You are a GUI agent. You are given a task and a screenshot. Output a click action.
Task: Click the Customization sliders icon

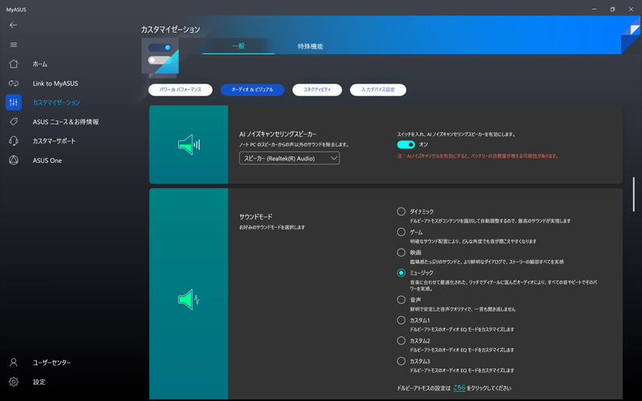[x=14, y=103]
